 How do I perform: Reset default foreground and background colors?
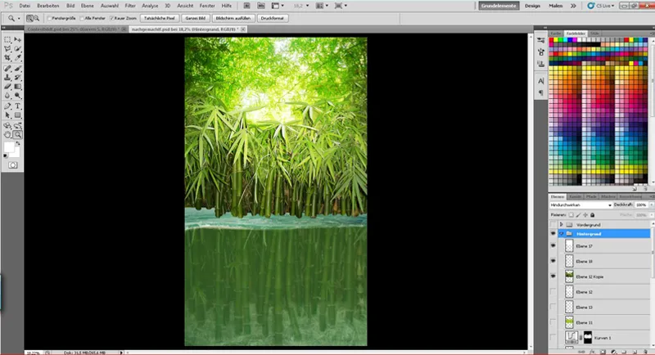tap(6, 155)
